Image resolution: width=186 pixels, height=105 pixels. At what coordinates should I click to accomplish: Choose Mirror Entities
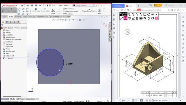(x=68, y=9)
